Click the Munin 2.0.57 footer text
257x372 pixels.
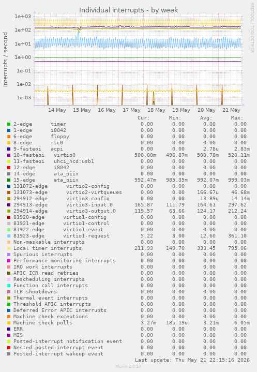[x=128, y=366]
